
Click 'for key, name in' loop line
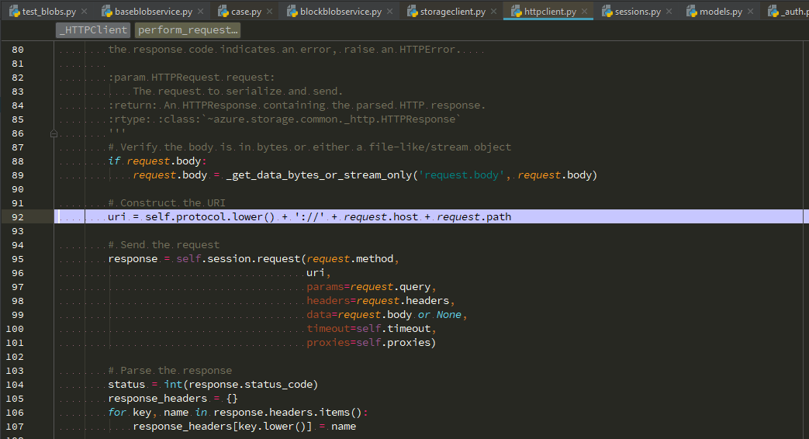[238, 412]
